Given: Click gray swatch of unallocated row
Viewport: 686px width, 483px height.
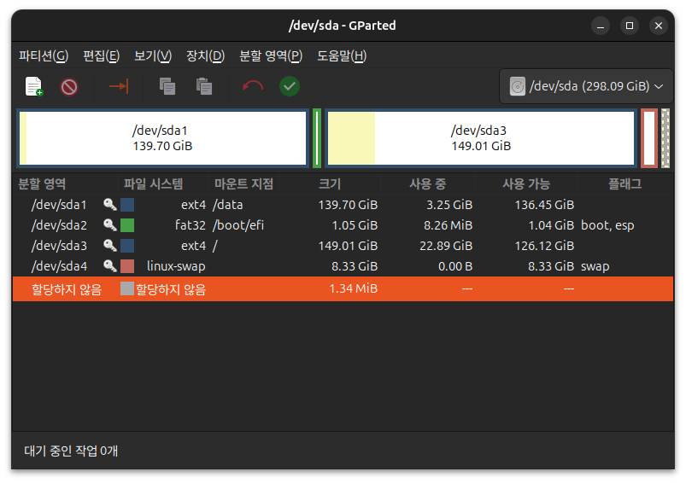Looking at the screenshot, I should (127, 288).
